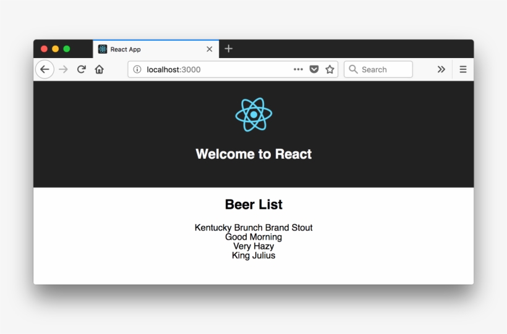Show site information for localhost
507x334 pixels.
(137, 69)
